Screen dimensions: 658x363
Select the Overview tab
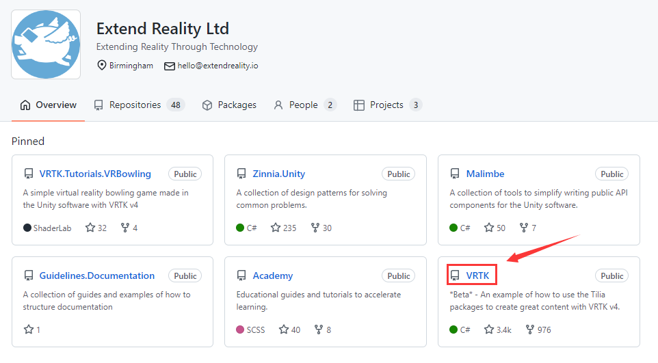click(49, 105)
